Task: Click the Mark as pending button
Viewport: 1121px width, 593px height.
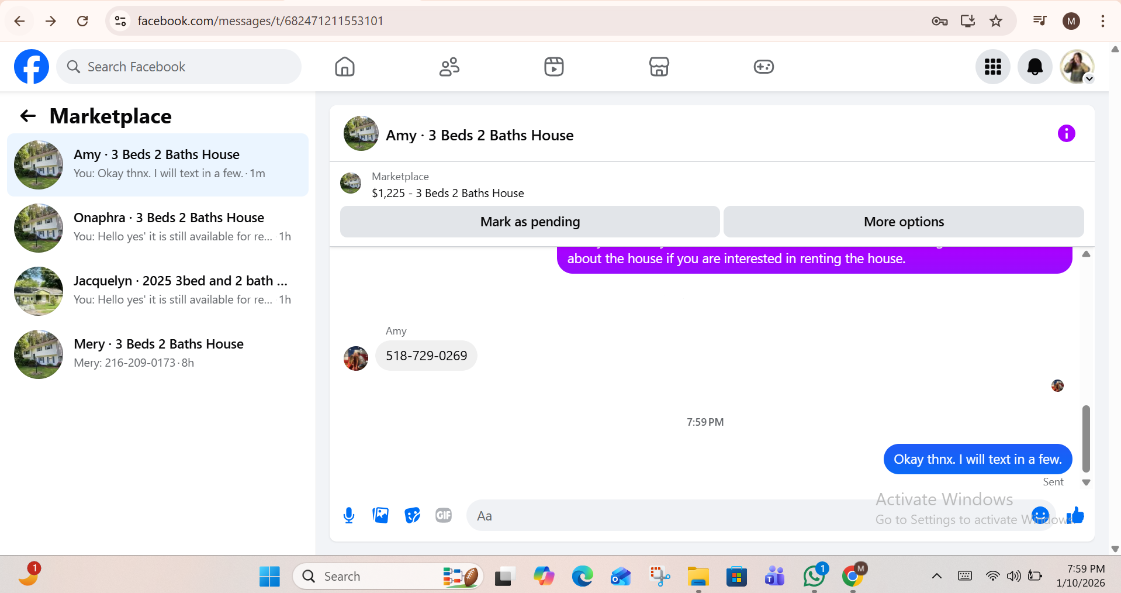Action: tap(530, 222)
